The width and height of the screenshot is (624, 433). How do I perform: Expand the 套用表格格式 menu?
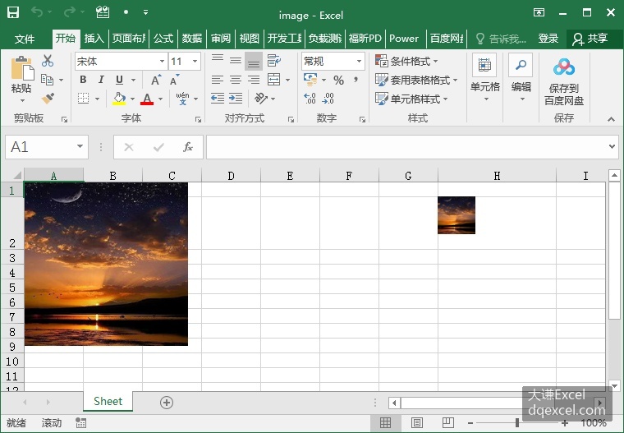(416, 80)
